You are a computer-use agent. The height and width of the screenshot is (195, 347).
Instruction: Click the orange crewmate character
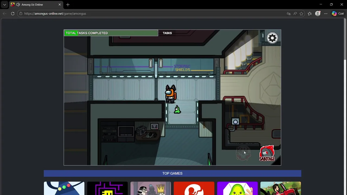171,94
